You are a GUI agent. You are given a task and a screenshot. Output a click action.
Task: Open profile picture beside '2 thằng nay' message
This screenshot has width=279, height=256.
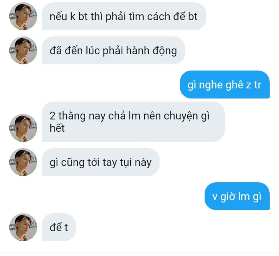tap(23, 128)
